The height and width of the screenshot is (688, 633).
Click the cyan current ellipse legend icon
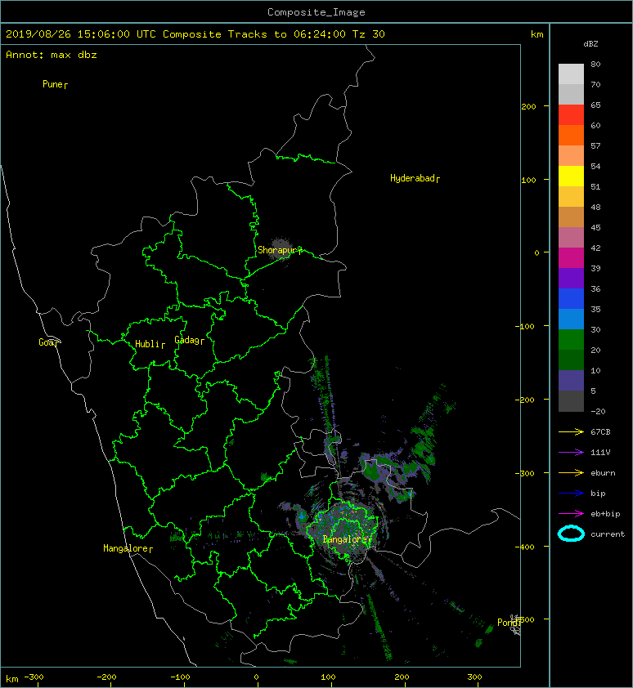(571, 534)
